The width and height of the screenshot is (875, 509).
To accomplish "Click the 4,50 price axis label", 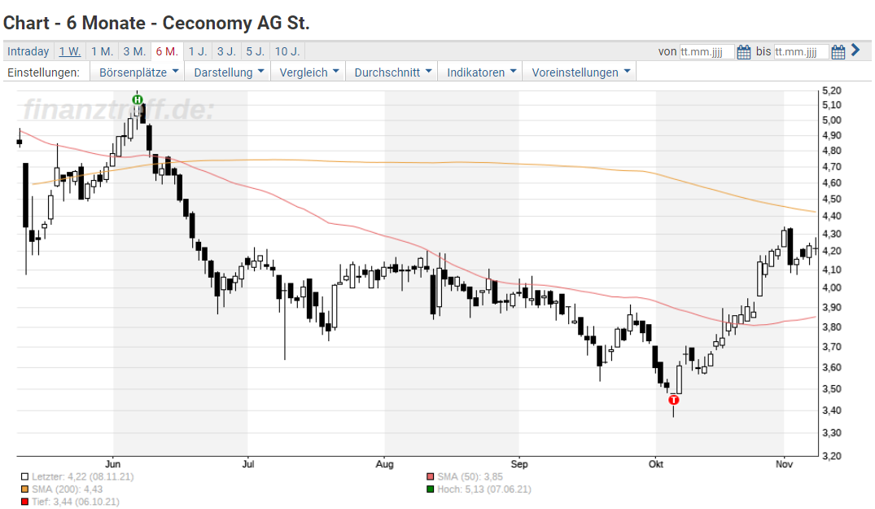I will pos(832,200).
